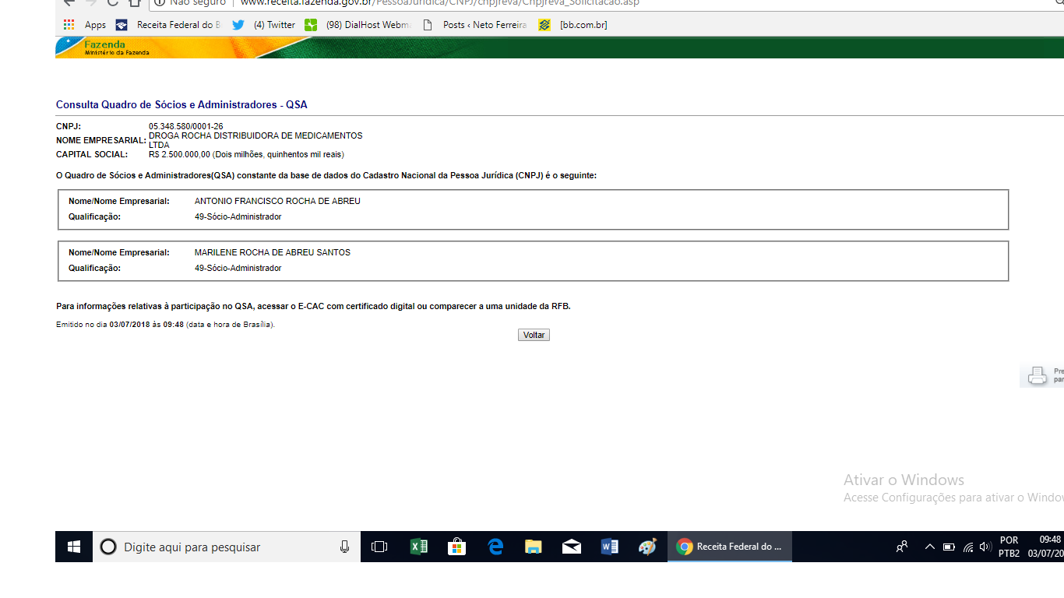Open the DialHost Webmail bookmark
1064x598 pixels.
tap(358, 25)
